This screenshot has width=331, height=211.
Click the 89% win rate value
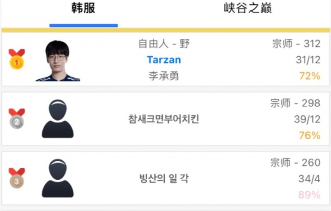coord(309,195)
